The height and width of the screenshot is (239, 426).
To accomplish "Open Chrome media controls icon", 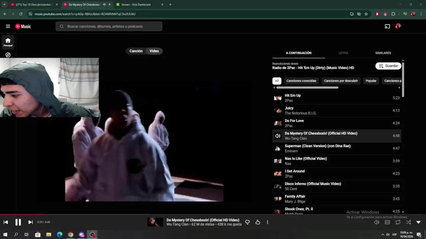I will (405, 14).
